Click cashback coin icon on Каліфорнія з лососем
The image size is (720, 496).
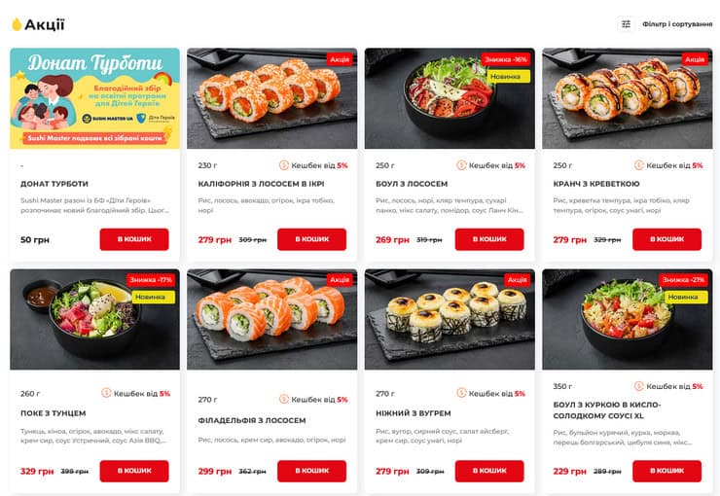point(284,165)
